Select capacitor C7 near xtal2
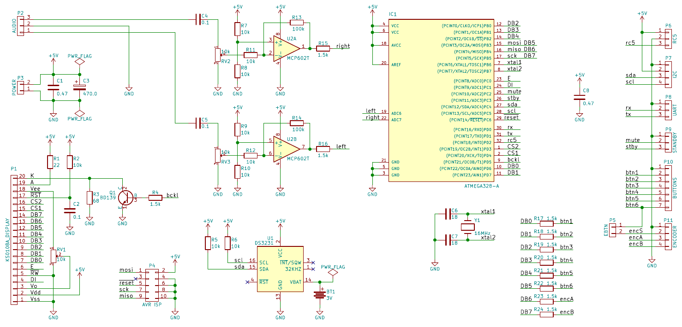The width and height of the screenshot is (682, 327). point(448,240)
